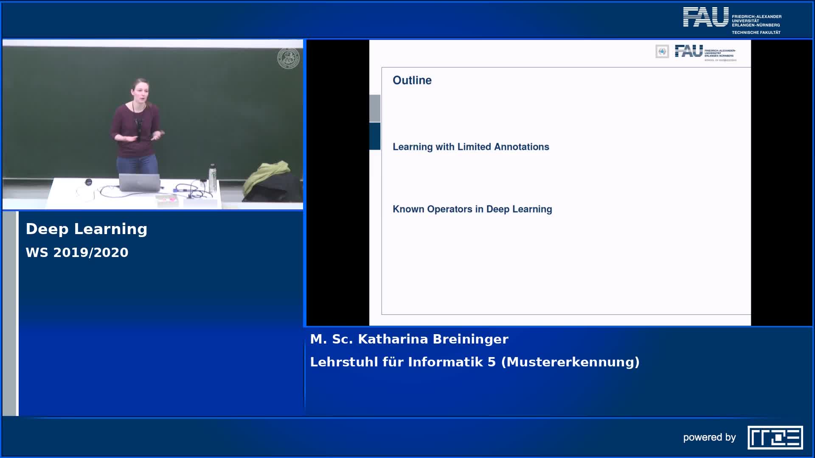Screen dimensions: 815x458
Task: Click the university seal watermark on the video
Action: (288, 58)
